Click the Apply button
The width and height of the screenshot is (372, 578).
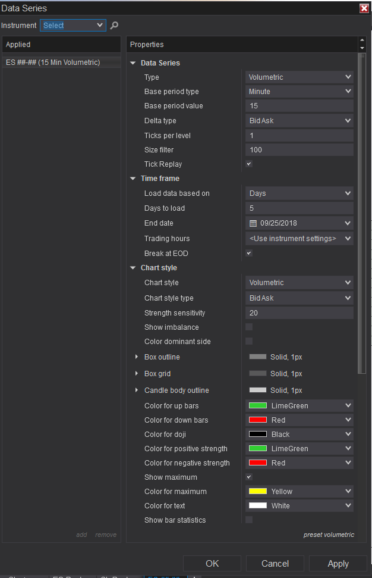coord(338,564)
